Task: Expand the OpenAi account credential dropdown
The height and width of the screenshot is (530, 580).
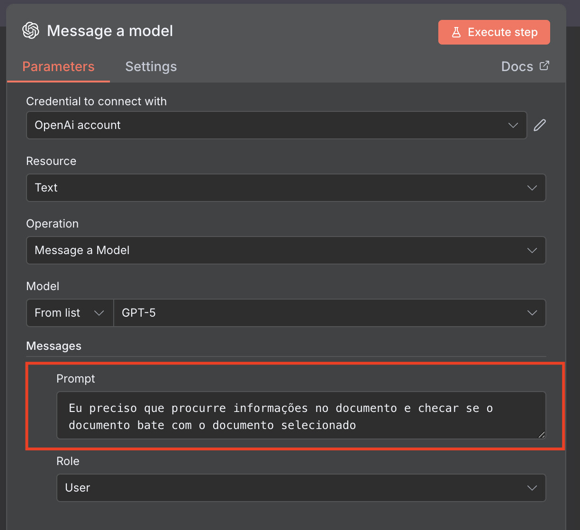Action: 276,125
